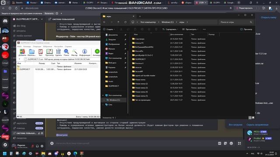Open Файл menu in WinRAR
The height and width of the screenshot is (157, 280).
(19, 47)
